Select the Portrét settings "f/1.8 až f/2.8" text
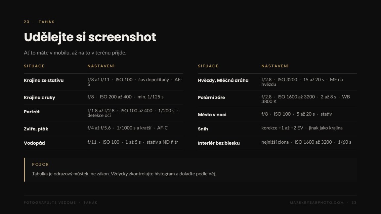The width and height of the screenshot is (381, 214). pos(101,111)
